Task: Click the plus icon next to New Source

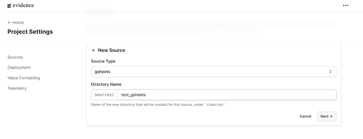Action: point(93,50)
